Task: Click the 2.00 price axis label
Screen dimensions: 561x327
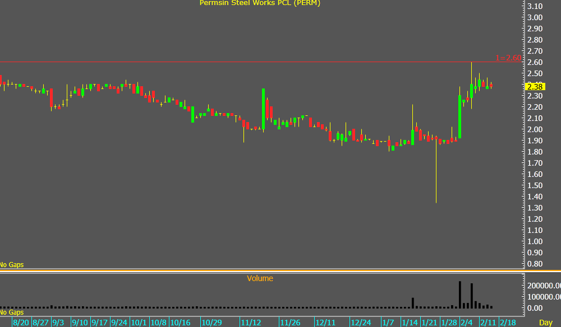Action: pyautogui.click(x=535, y=129)
